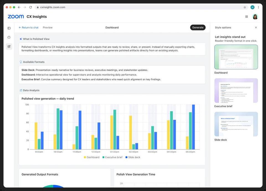Click the Executive brief label under thumbnail
Screen dimensions: 266x191
(x=223, y=106)
